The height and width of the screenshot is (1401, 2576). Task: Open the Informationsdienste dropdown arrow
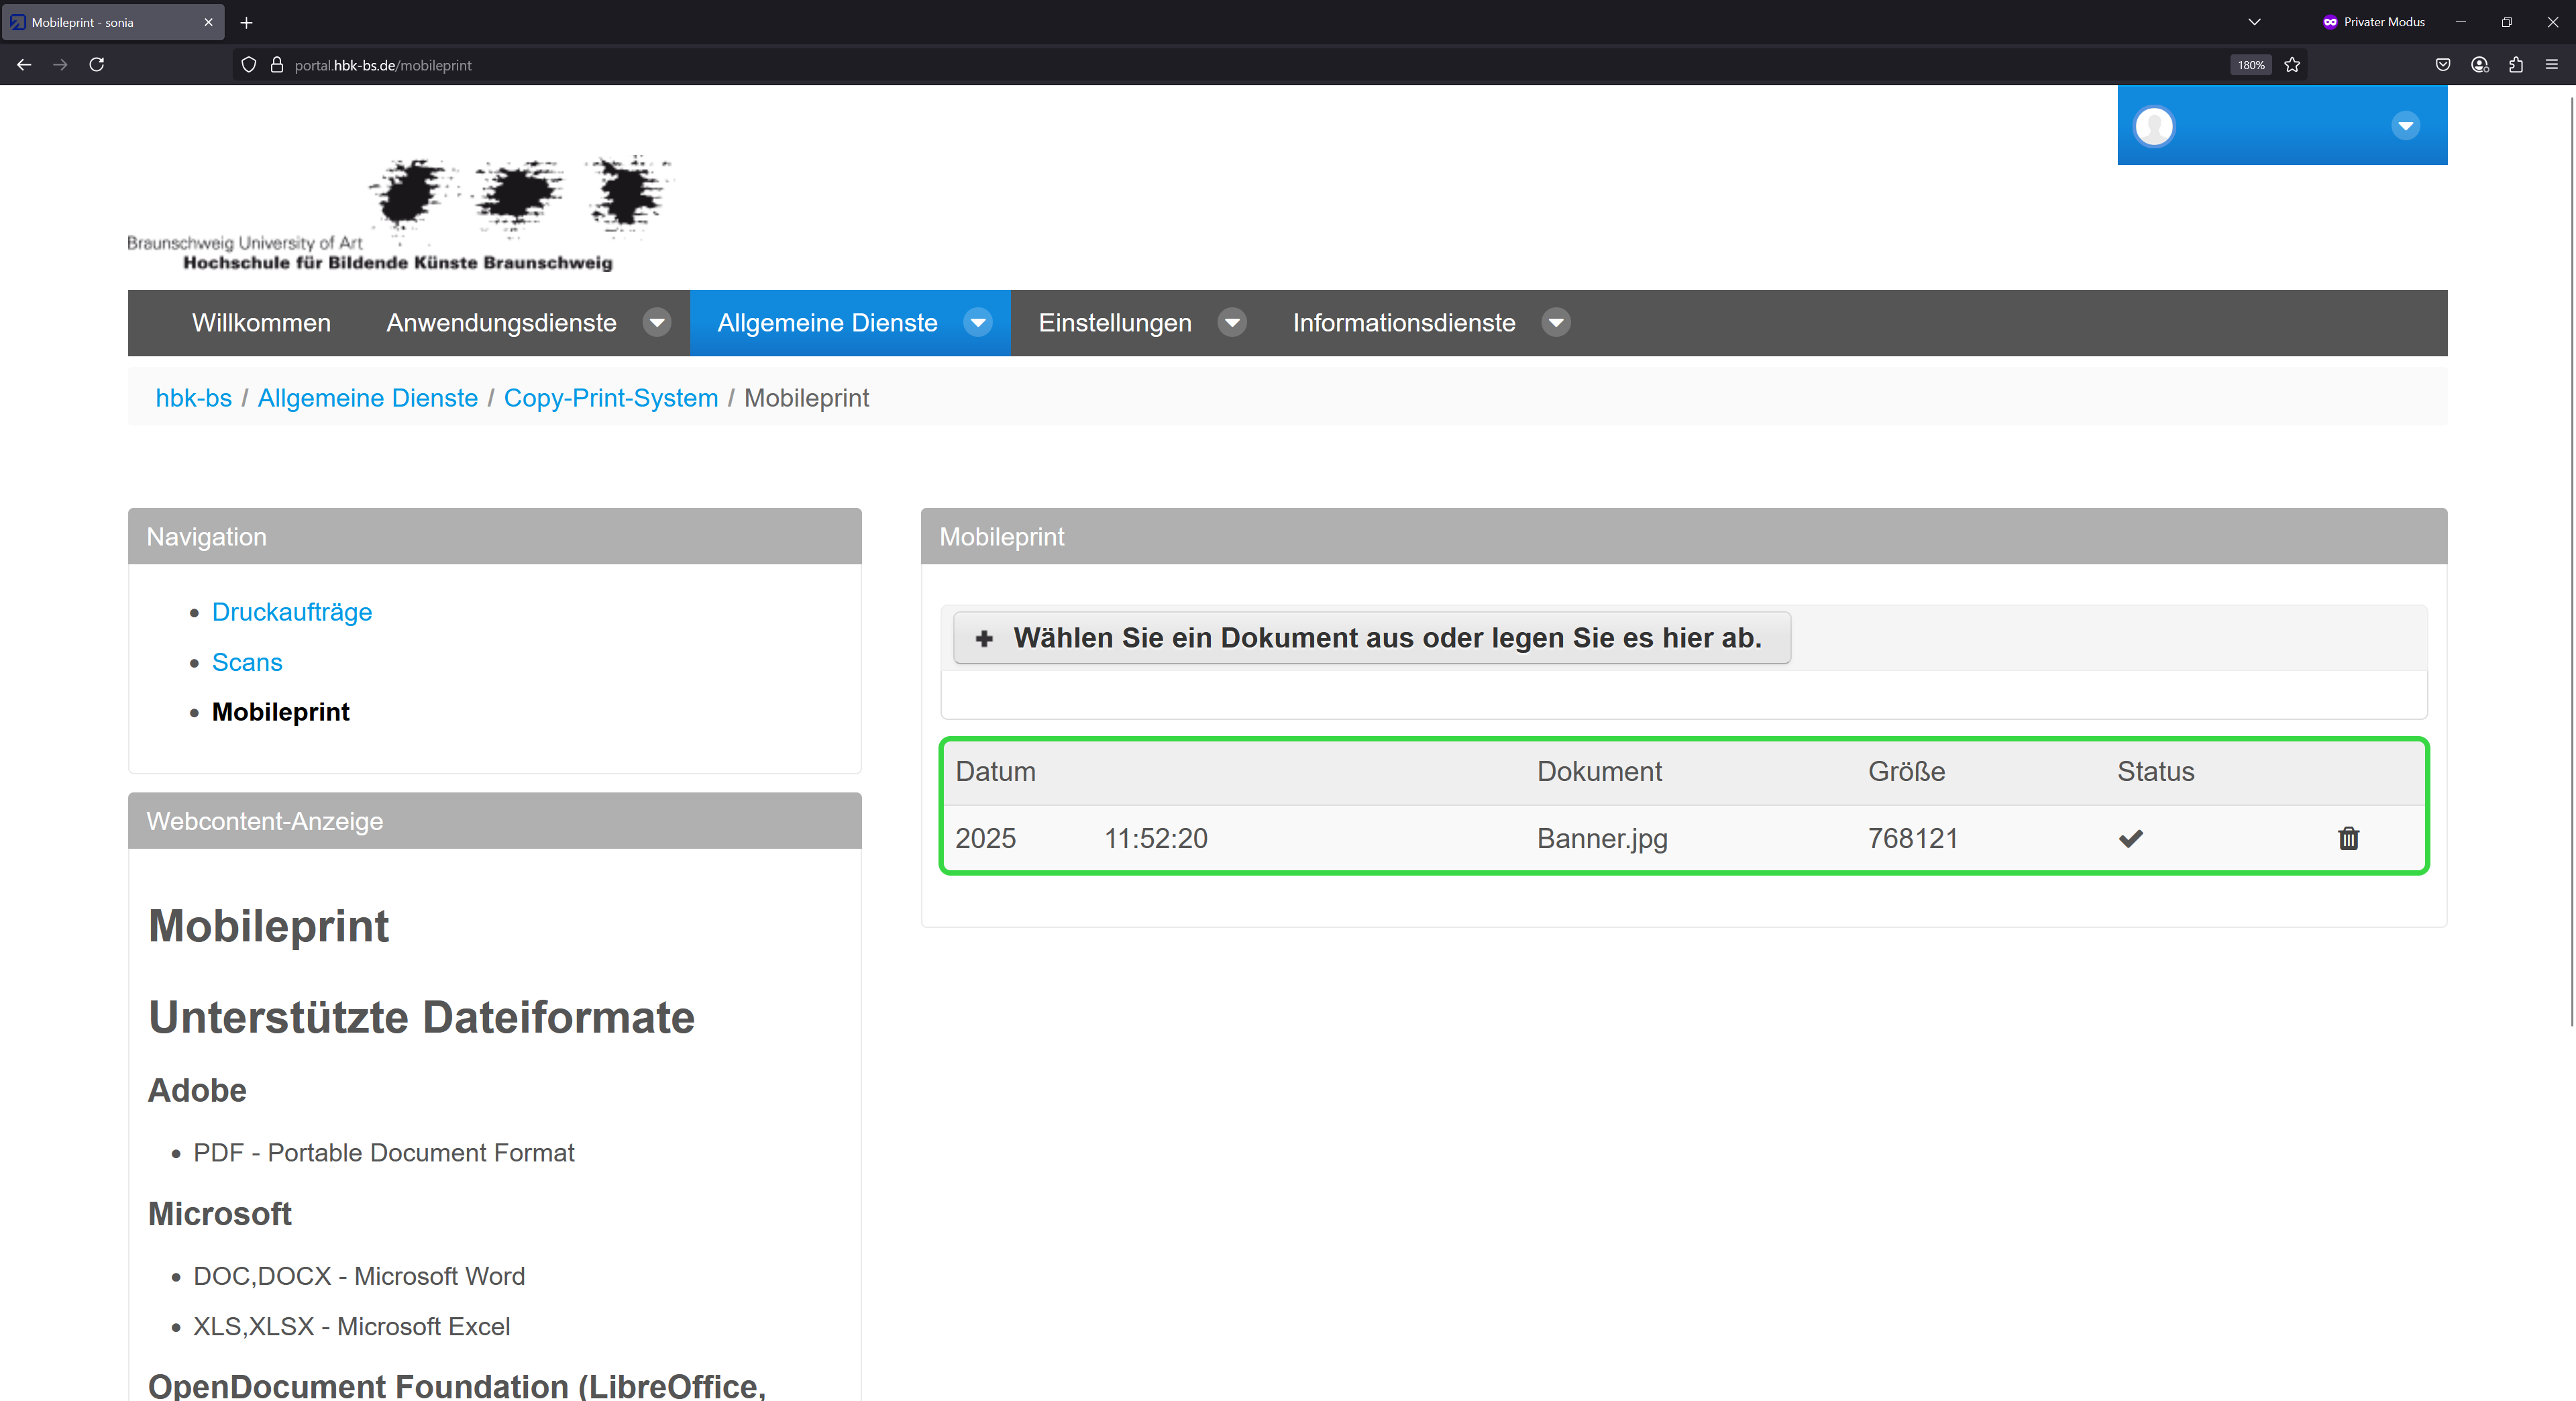coord(1555,322)
